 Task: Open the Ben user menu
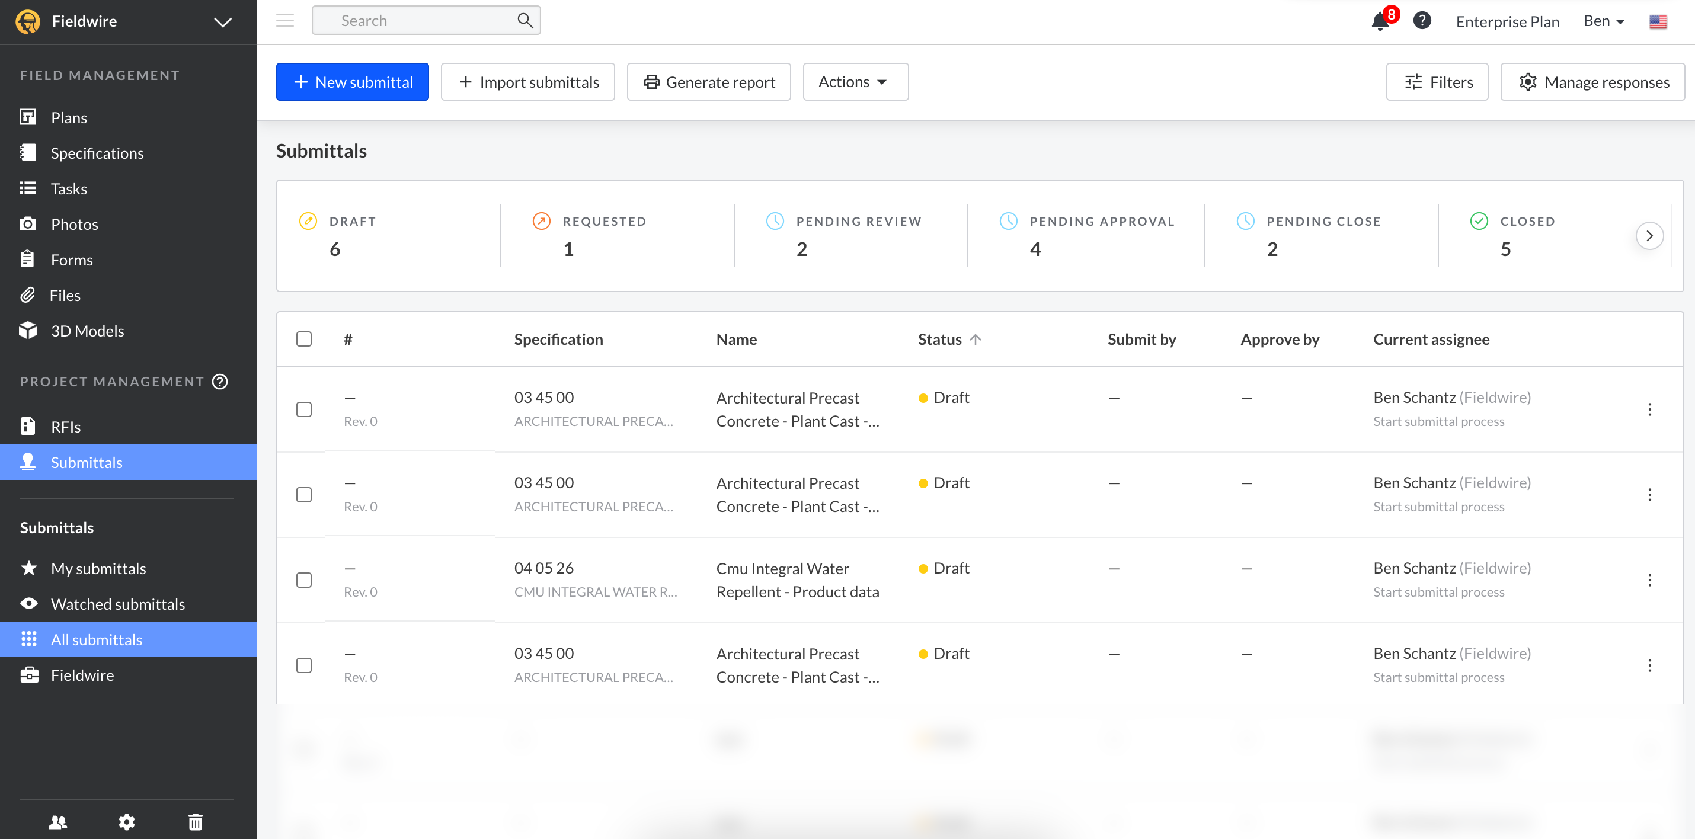point(1604,21)
